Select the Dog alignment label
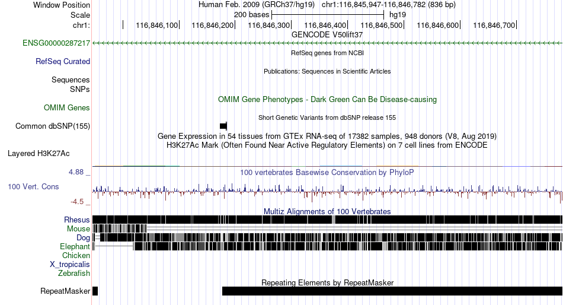 (83, 238)
